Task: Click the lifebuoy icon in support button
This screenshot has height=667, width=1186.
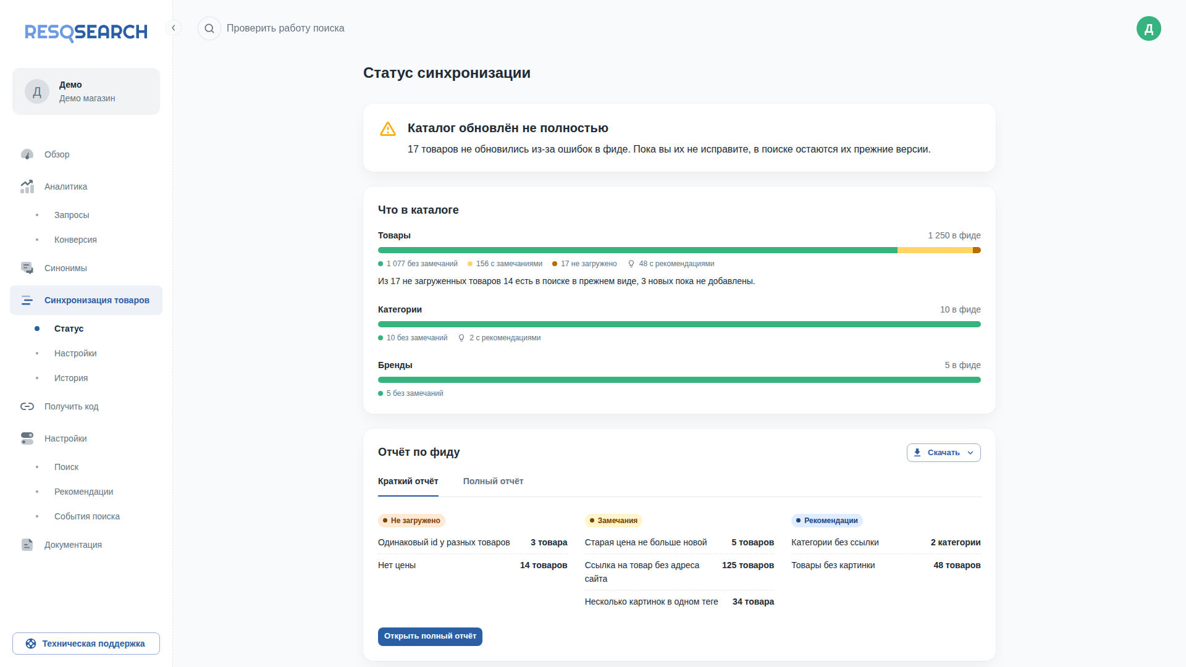Action: pos(31,644)
